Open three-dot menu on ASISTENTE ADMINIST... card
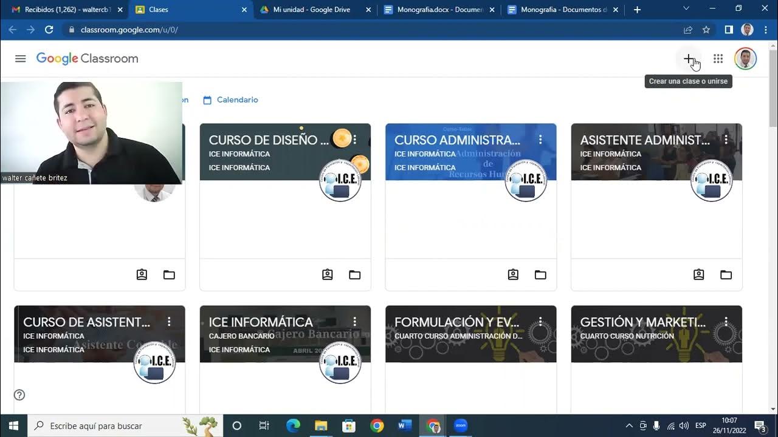Viewport: 778px width, 437px height. pyautogui.click(x=726, y=140)
